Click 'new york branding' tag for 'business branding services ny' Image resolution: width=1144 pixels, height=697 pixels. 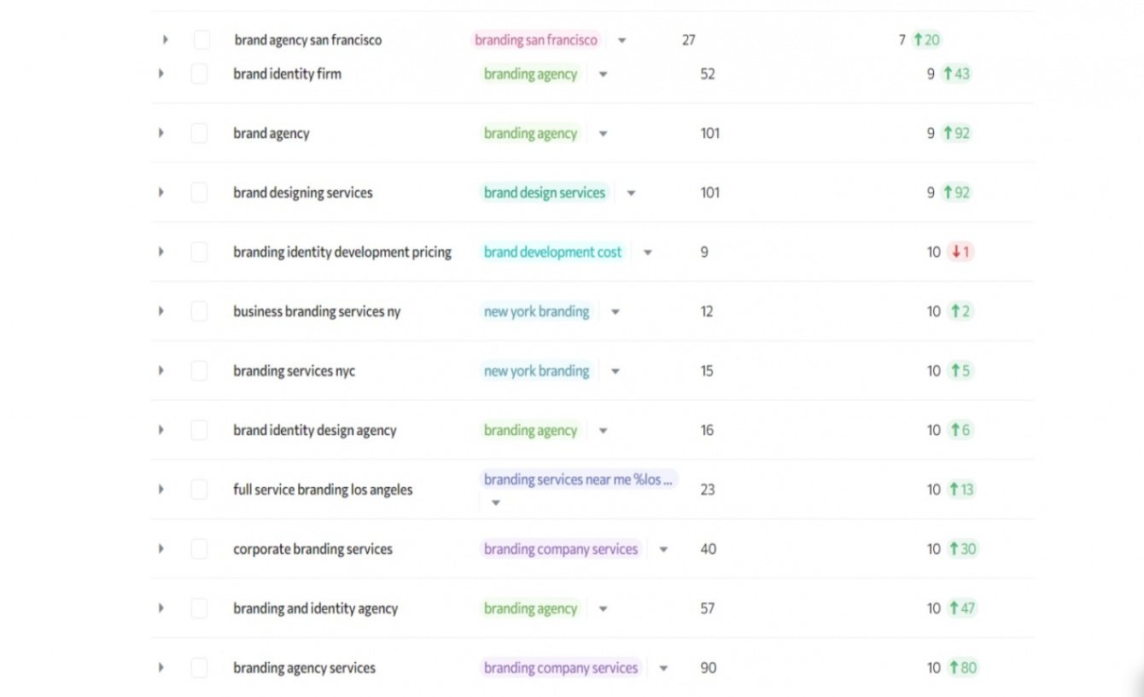tap(536, 311)
